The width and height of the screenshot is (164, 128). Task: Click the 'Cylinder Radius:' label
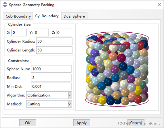(21, 41)
